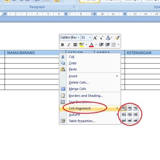The width and height of the screenshot is (160, 160).
Task: Open the font color dropdown arrow
Action: (96, 45)
